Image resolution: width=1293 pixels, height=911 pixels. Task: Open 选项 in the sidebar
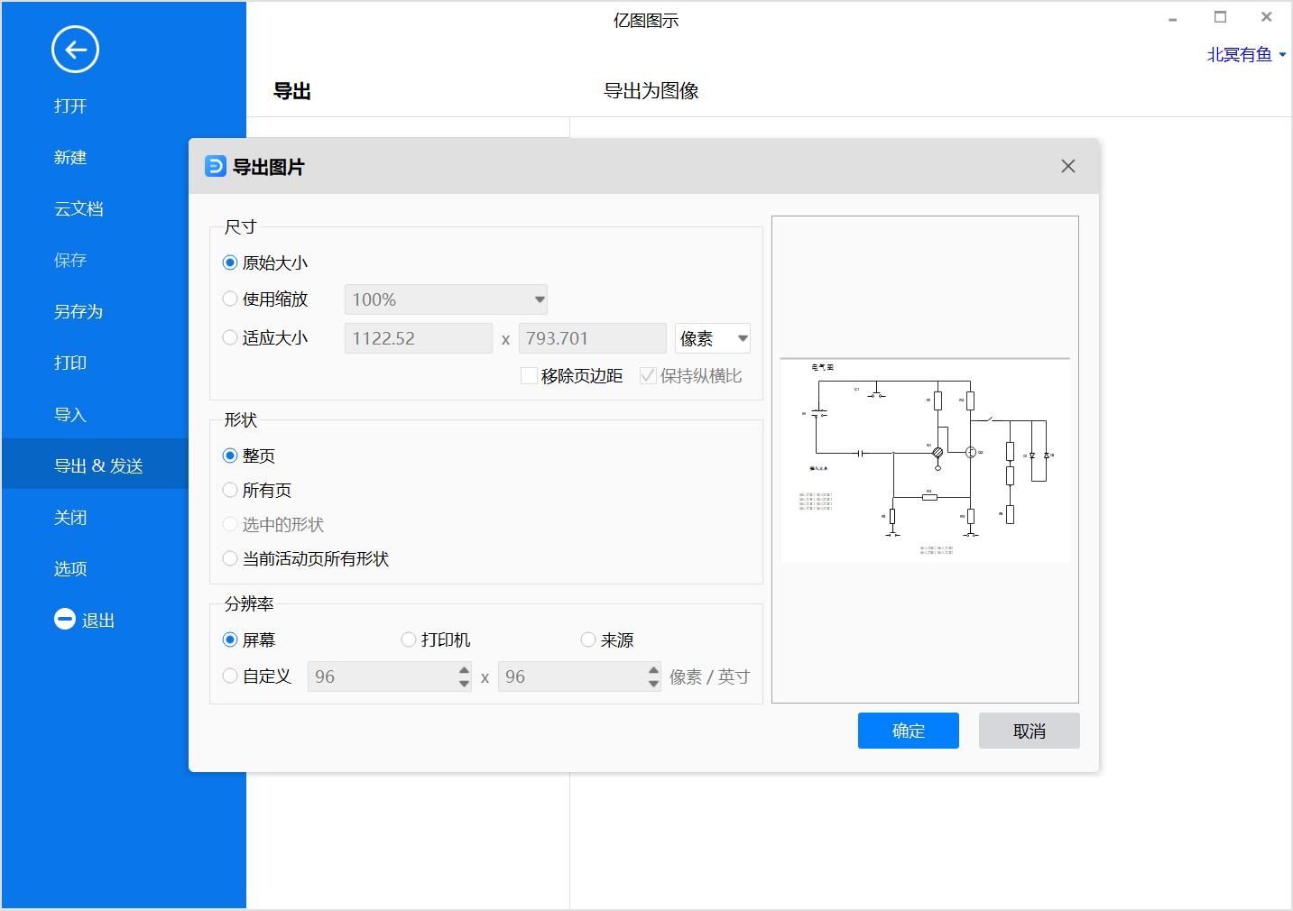[70, 569]
